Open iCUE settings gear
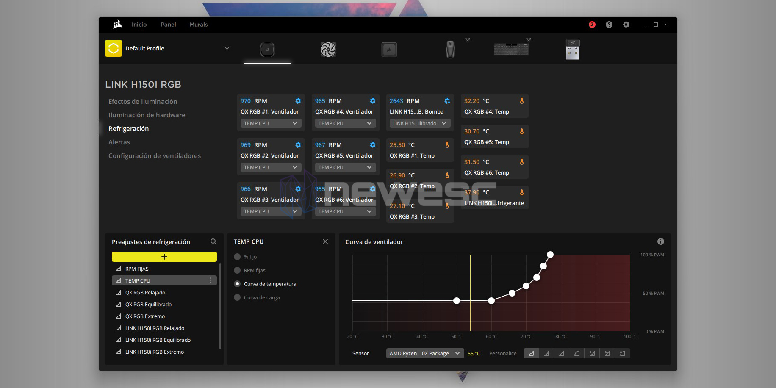Viewport: 776px width, 388px height. pos(626,25)
